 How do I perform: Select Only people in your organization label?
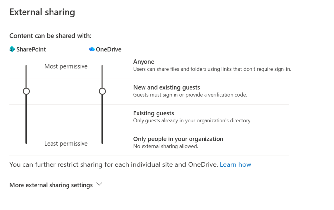178,139
